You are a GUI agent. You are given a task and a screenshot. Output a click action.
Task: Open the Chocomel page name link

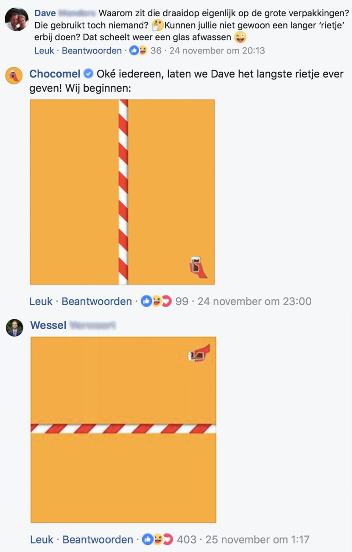[x=55, y=74]
